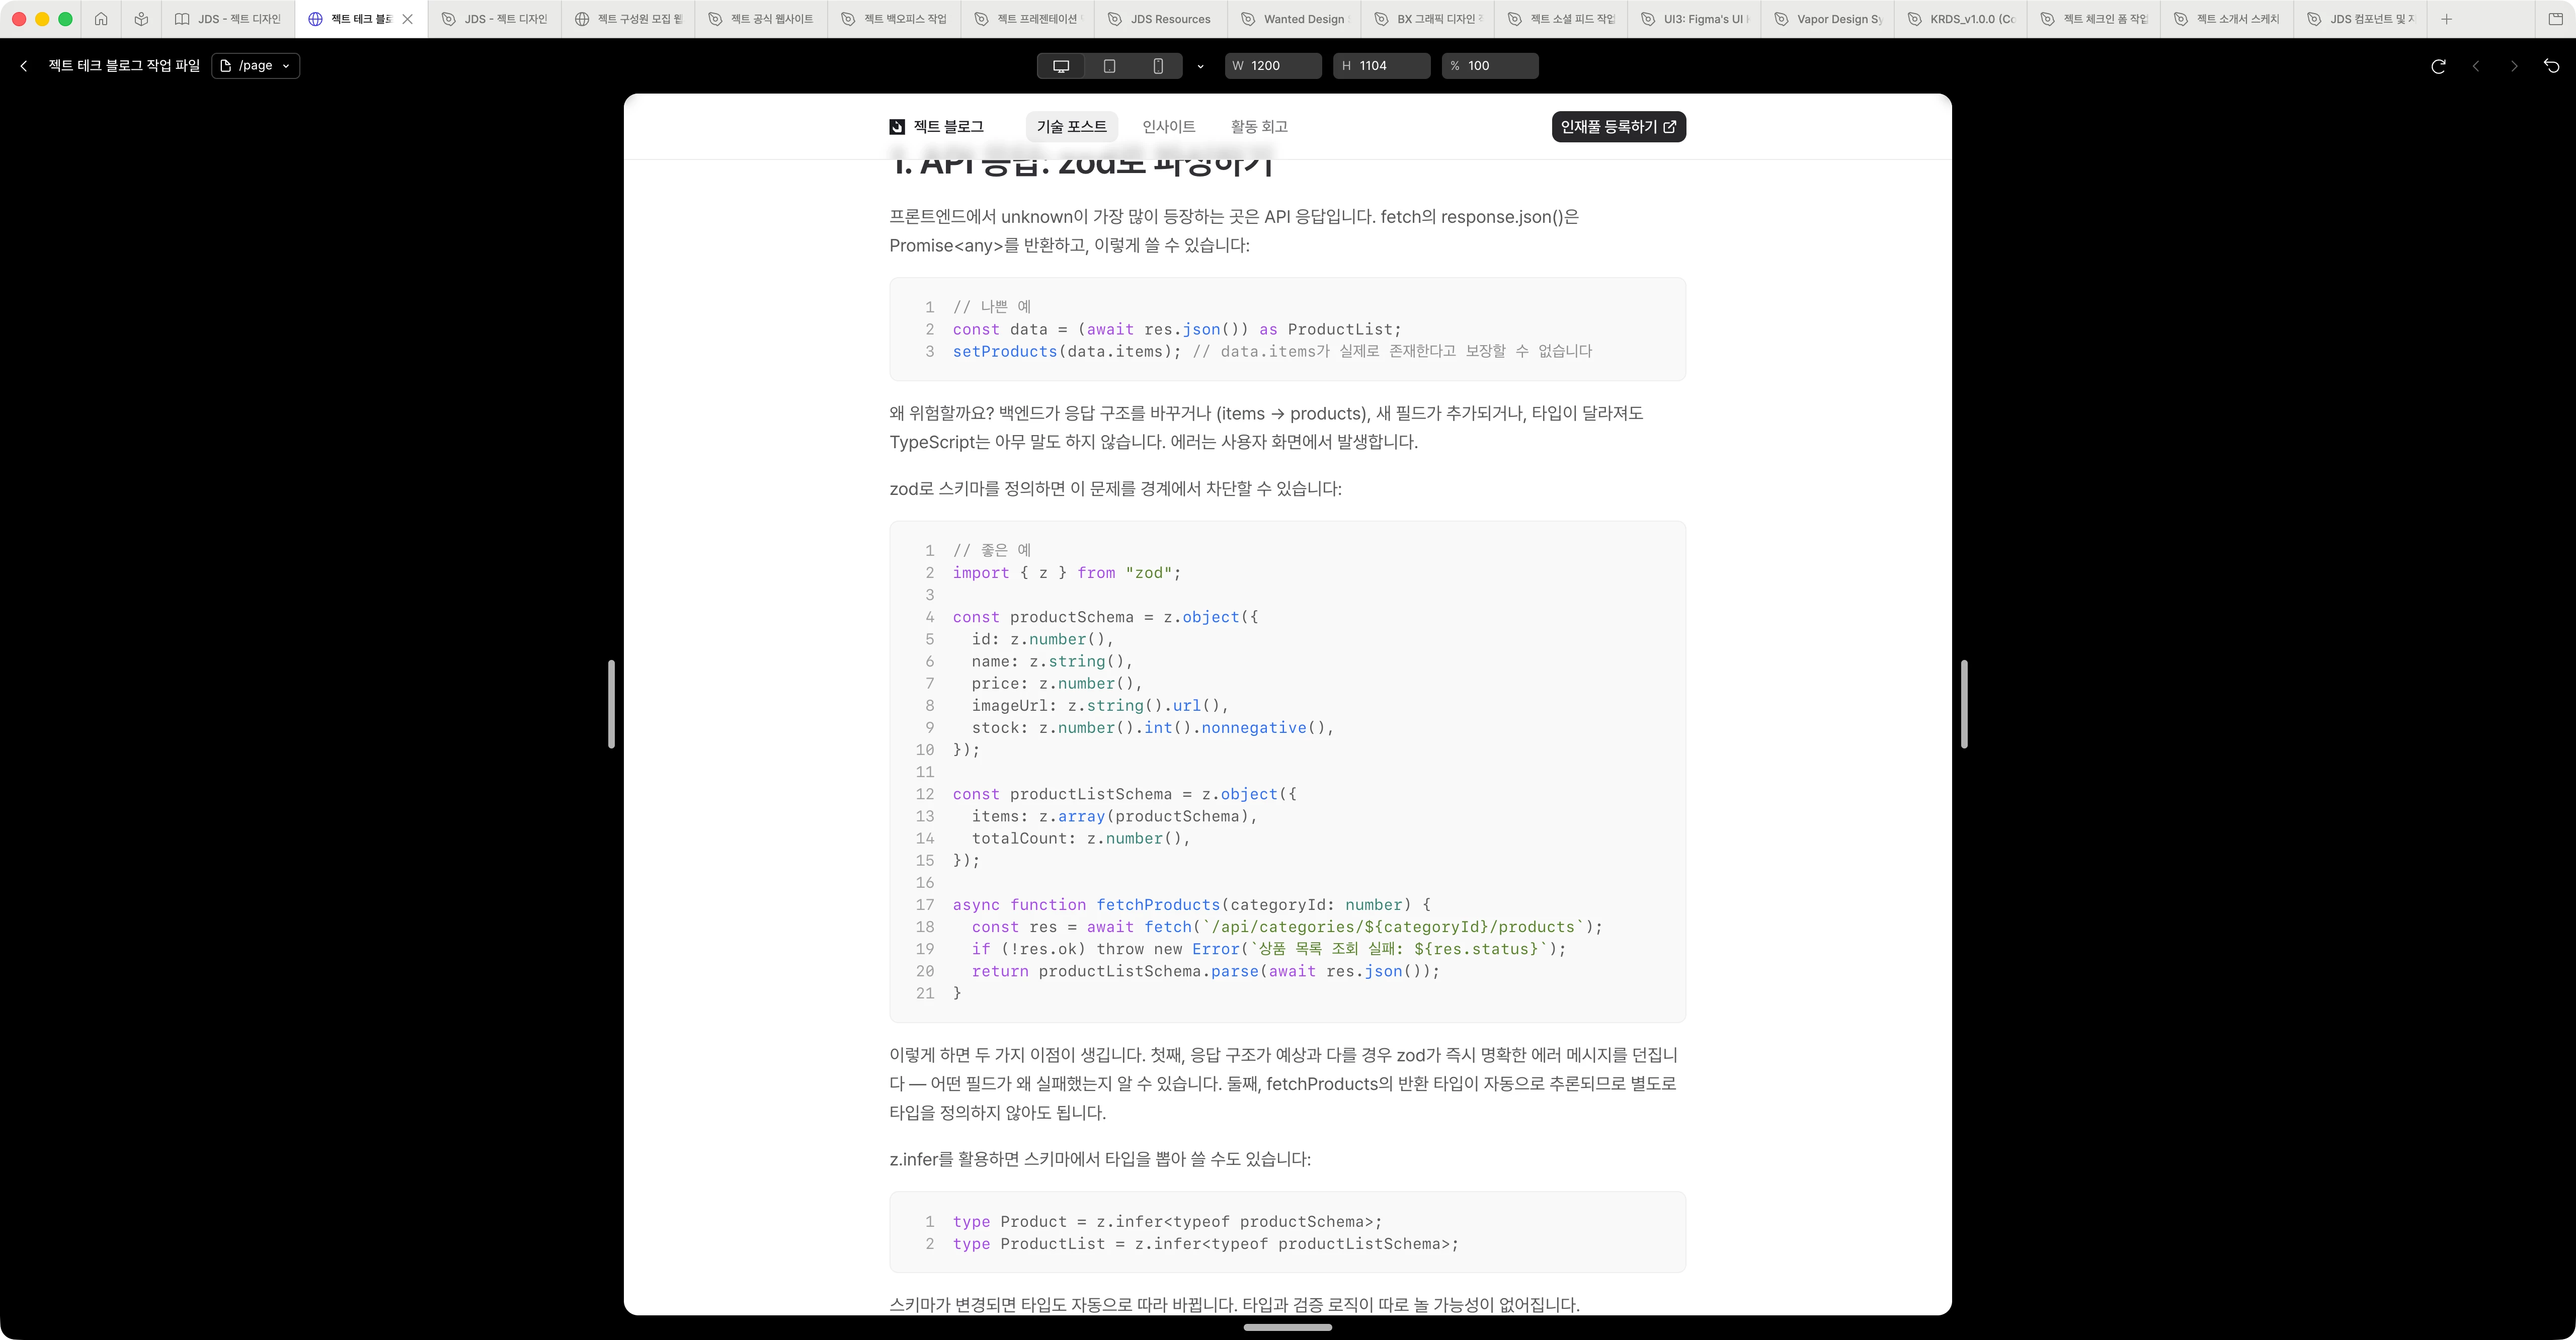The image size is (2576, 1340).
Task: Select desktop device preview
Action: coord(1061,66)
